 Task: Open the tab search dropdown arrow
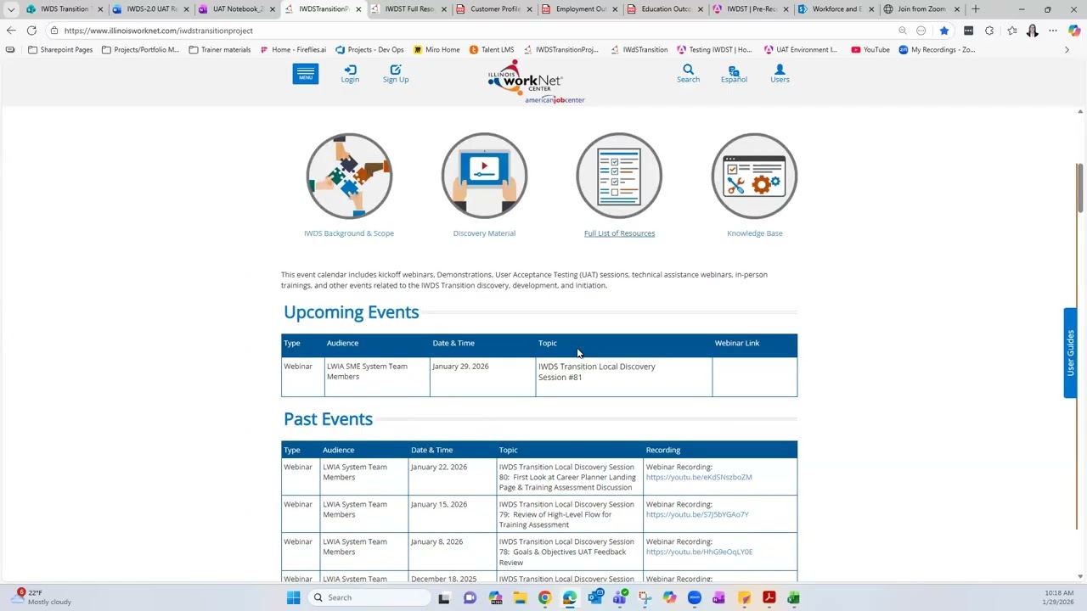[x=11, y=9]
